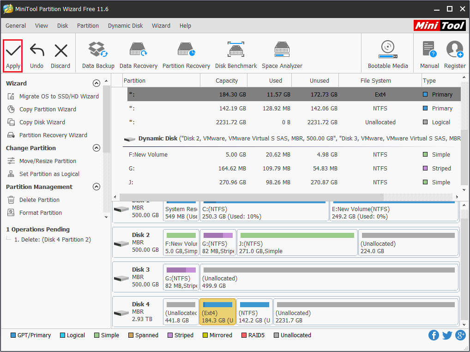Open Partition Recovery Wizard in sidebar
Screen dimensions: 470x352
pos(47,135)
